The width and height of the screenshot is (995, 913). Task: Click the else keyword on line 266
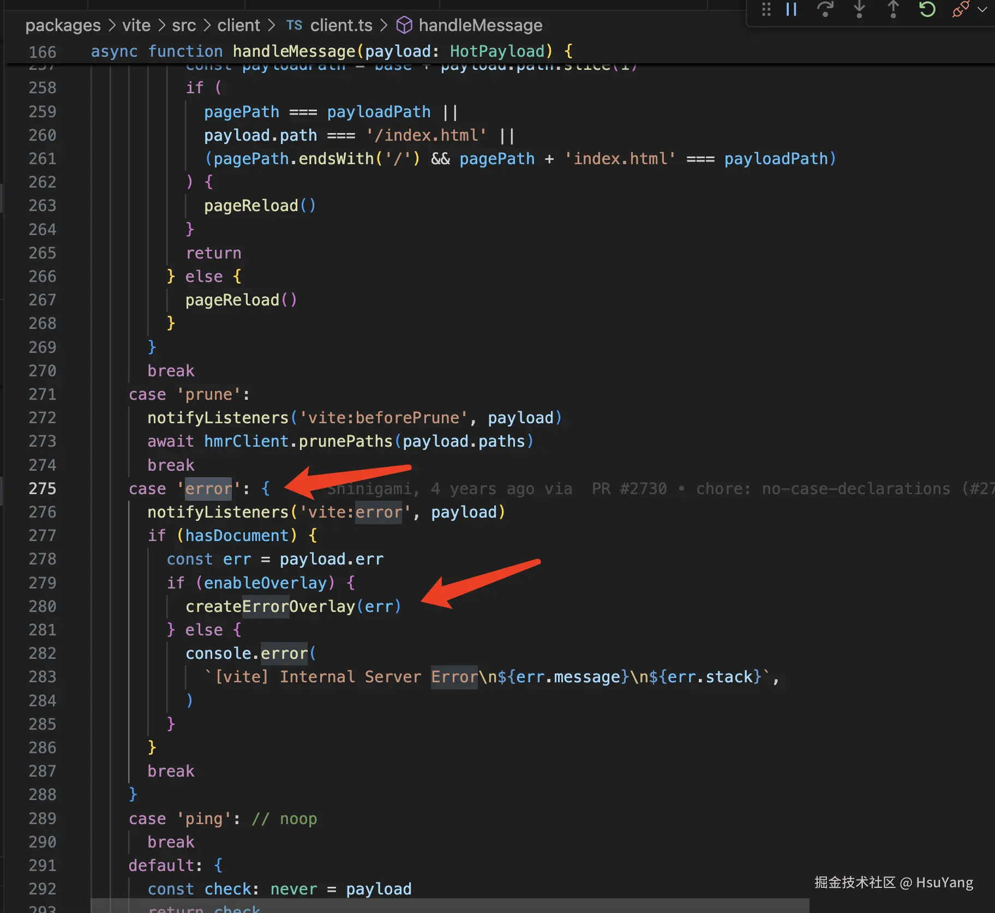click(x=204, y=277)
